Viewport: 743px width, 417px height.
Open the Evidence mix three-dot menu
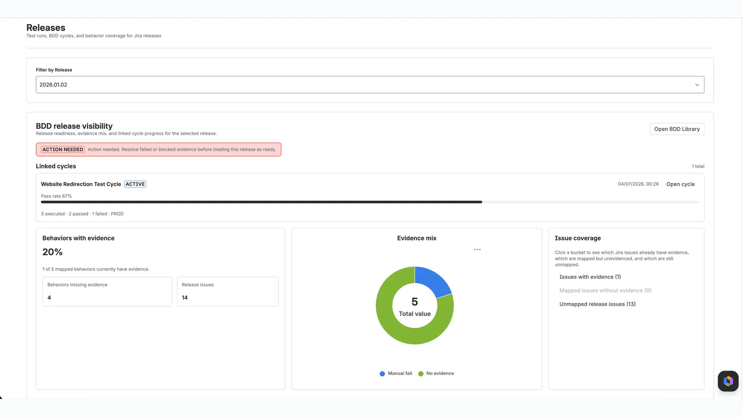[477, 250]
